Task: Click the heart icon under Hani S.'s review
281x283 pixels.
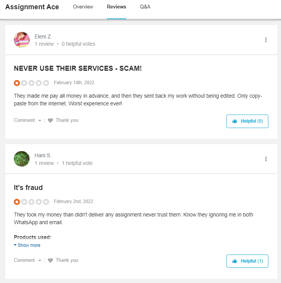Action: (50, 260)
